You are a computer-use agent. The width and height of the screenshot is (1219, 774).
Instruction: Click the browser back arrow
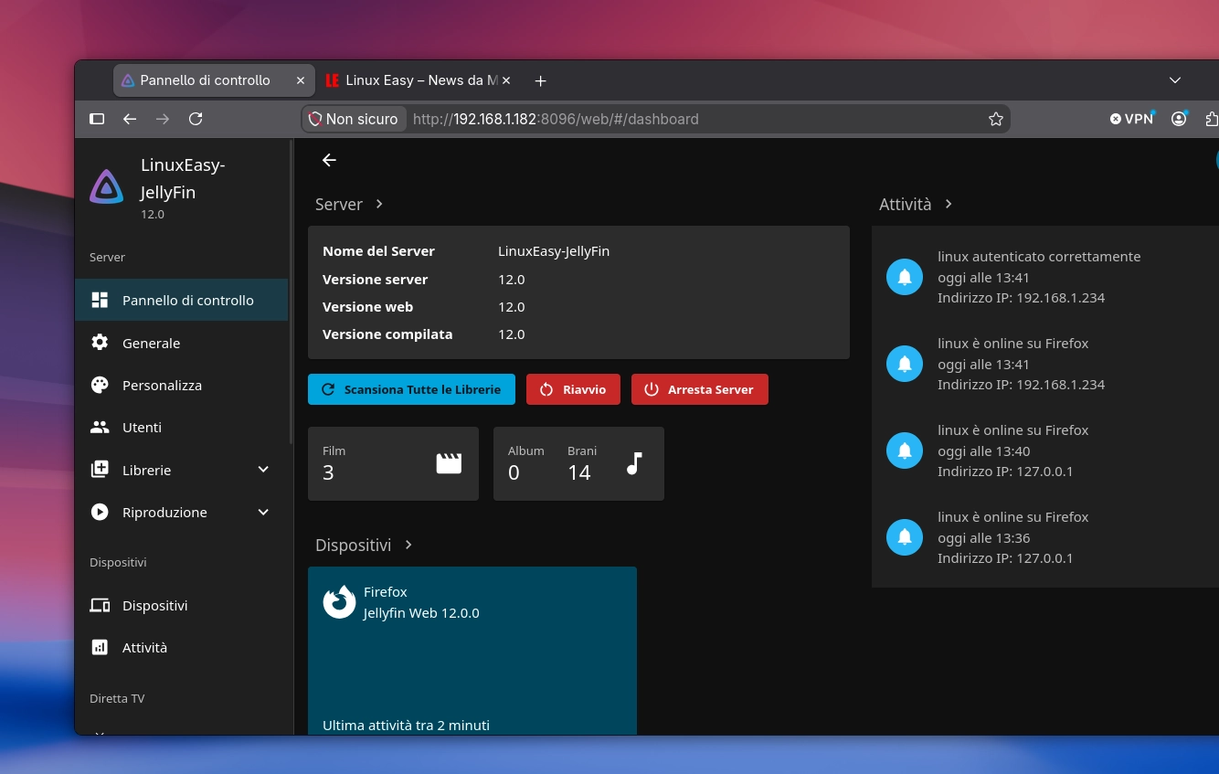coord(130,119)
